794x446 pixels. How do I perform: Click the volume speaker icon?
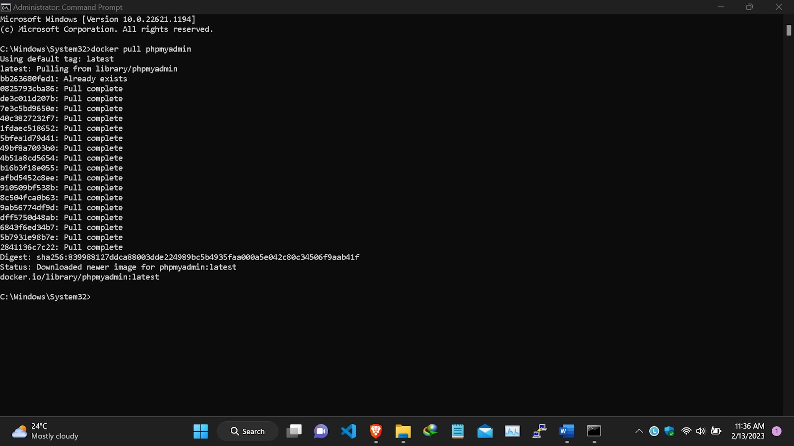(701, 431)
